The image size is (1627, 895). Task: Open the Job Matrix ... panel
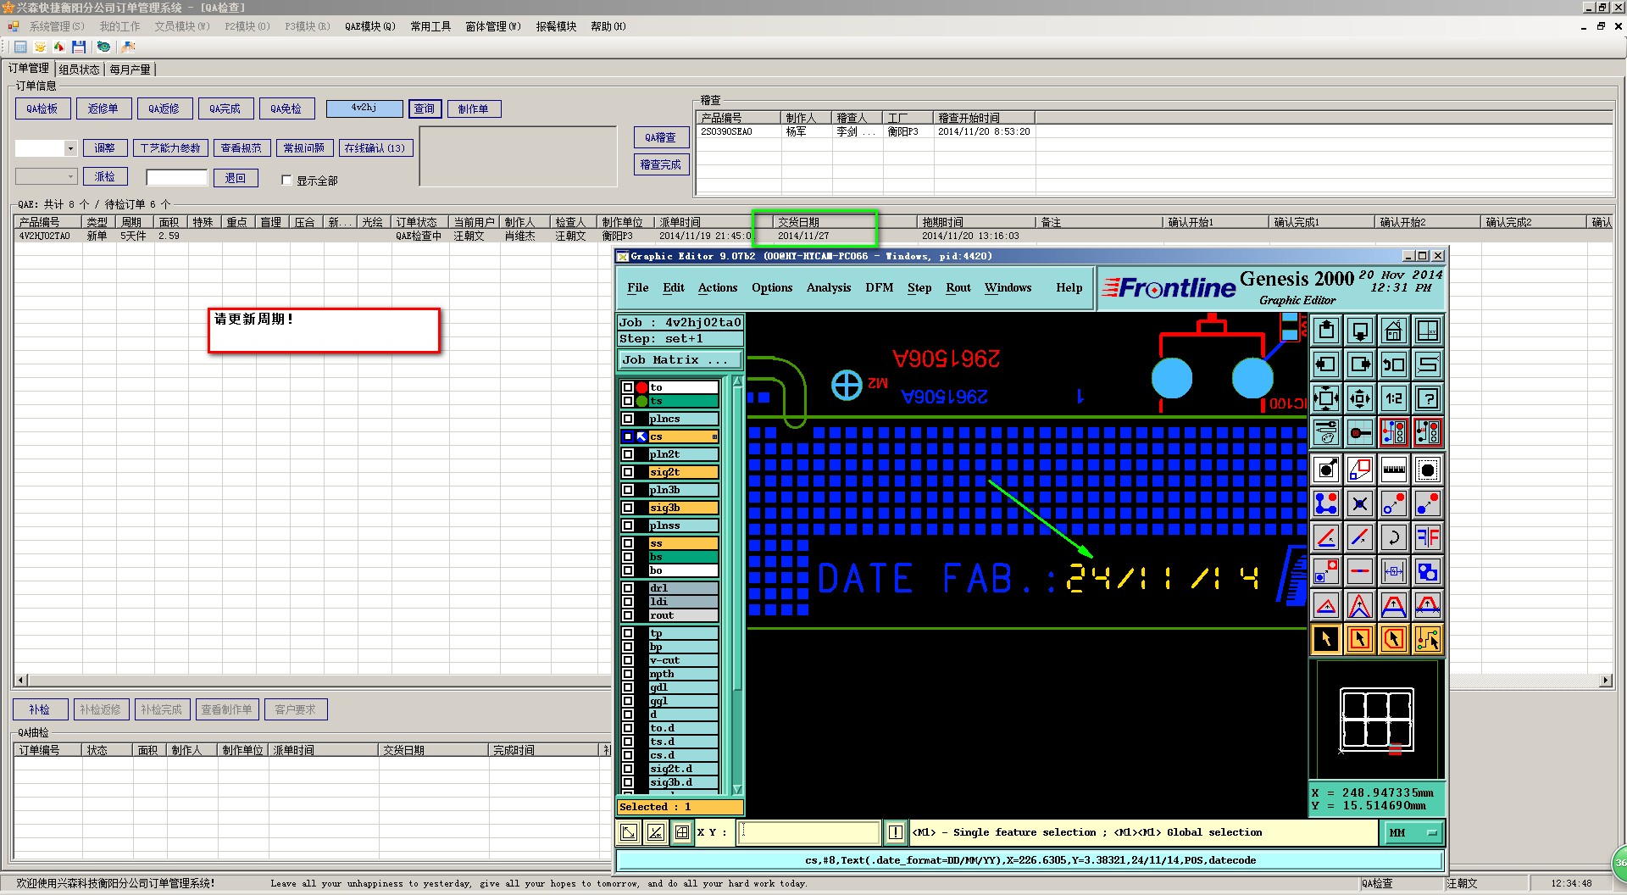[x=680, y=359]
